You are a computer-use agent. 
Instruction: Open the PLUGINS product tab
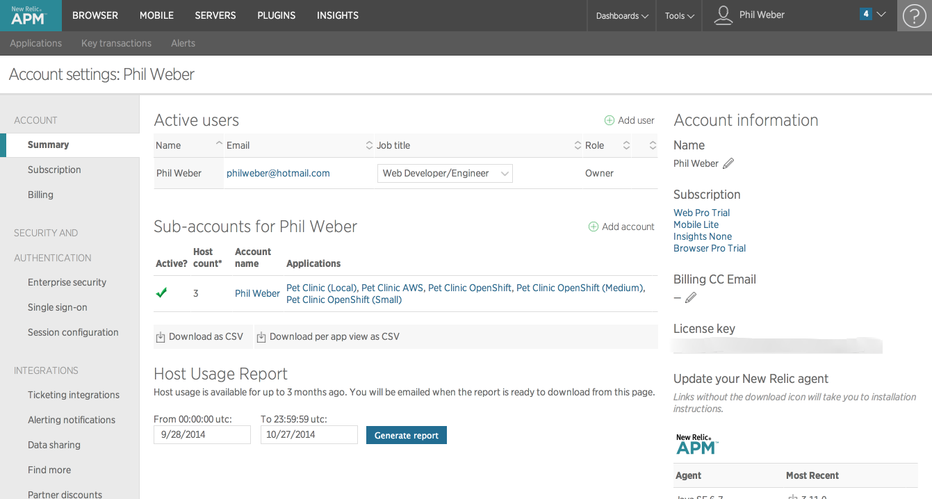(x=277, y=15)
